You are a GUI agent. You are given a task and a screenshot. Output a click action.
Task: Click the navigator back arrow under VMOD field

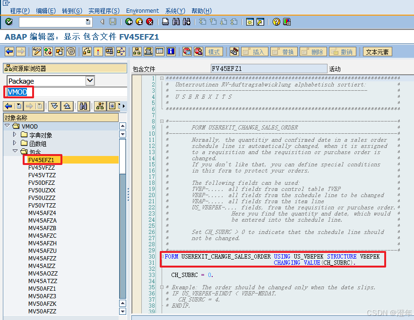click(9, 106)
